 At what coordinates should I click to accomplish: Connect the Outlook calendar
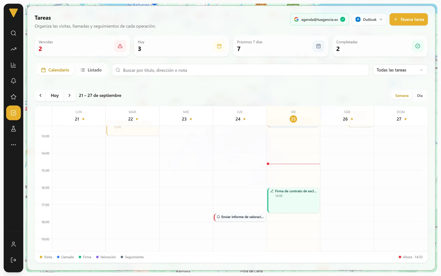pos(369,20)
